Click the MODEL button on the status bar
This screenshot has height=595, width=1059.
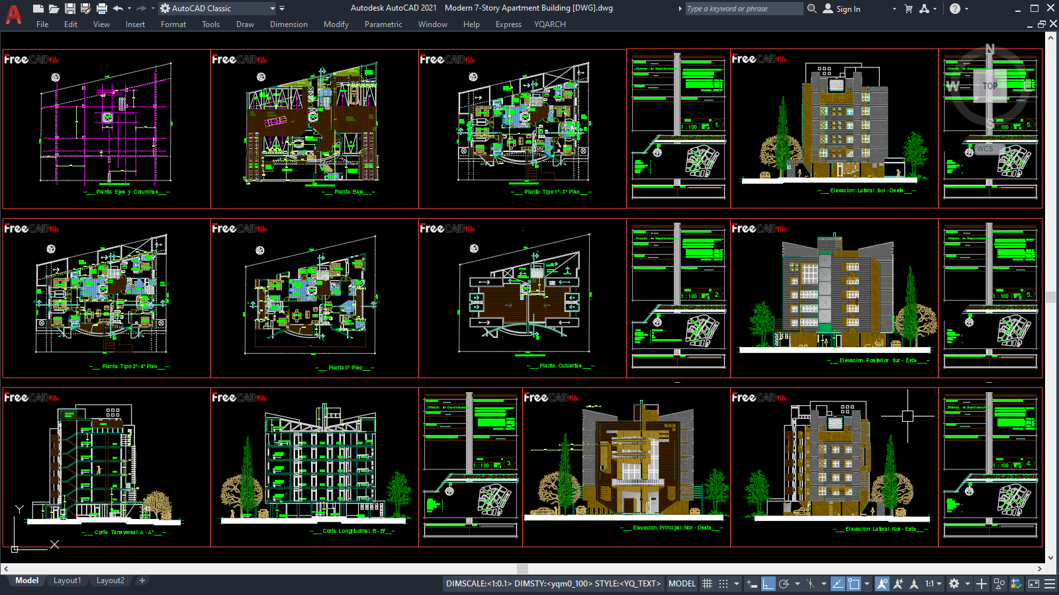coord(683,584)
